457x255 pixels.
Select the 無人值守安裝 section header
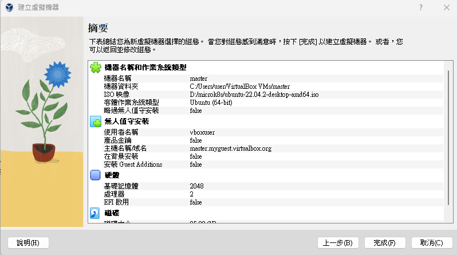point(127,121)
